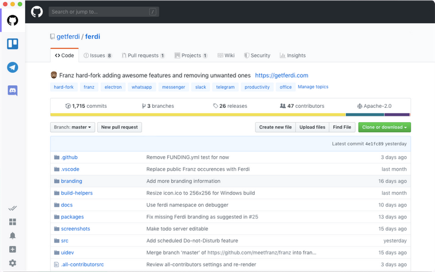Image resolution: width=435 pixels, height=272 pixels.
Task: Click GitHub Octocat logo in header
Action: click(36, 12)
